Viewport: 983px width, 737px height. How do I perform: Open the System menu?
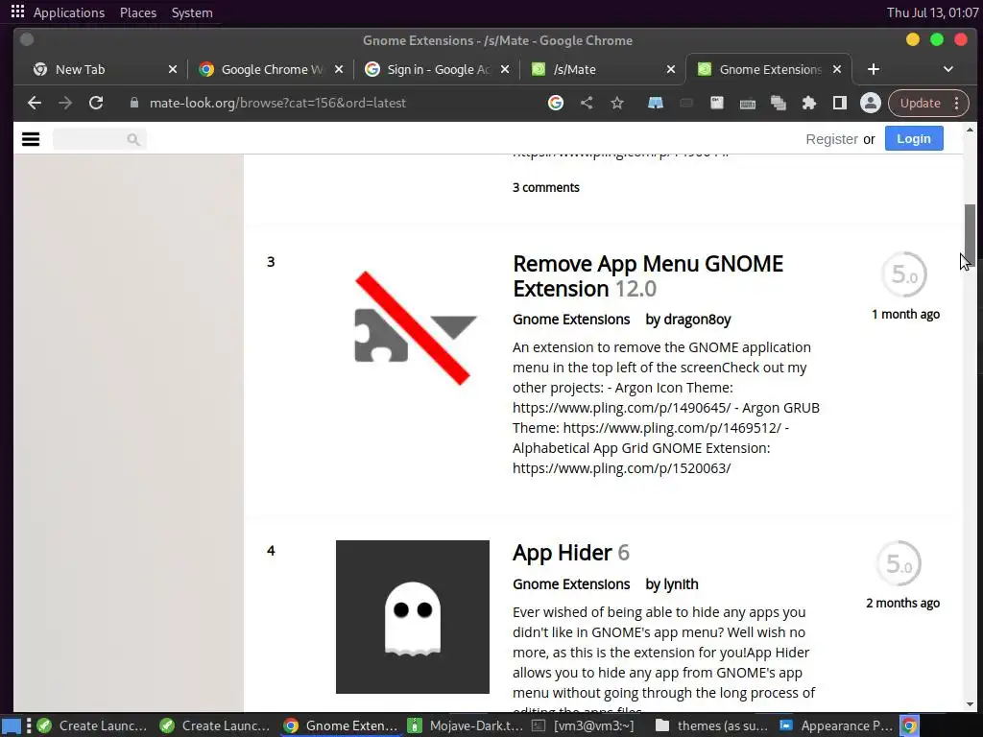tap(192, 12)
